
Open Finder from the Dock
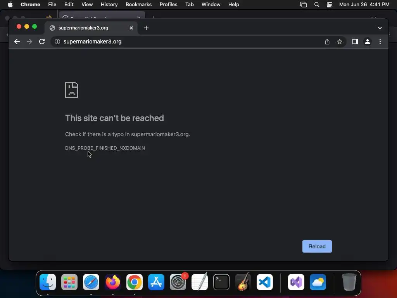point(48,282)
